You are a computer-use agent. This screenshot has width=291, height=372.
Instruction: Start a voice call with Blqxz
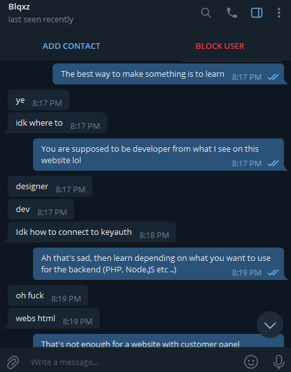click(231, 13)
